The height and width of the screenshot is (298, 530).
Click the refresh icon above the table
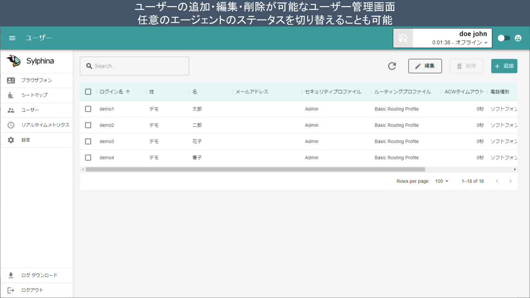[x=392, y=66]
